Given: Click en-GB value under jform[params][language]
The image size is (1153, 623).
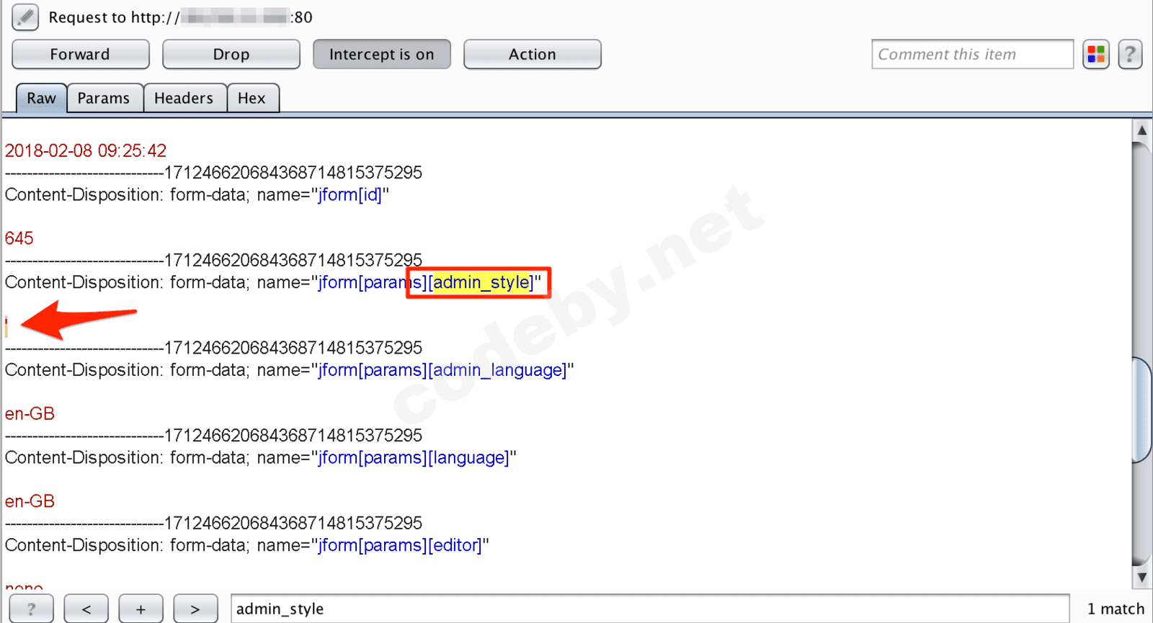Looking at the screenshot, I should pyautogui.click(x=30, y=501).
